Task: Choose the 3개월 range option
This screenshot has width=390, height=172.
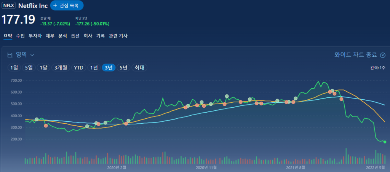Action: (61, 68)
